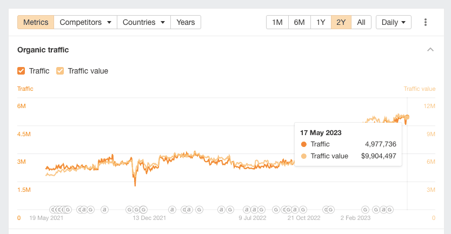Click the orange Traffic dot in the tooltip
The width and height of the screenshot is (451, 234).
coord(303,144)
